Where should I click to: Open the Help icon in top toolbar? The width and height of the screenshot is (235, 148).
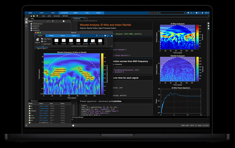[x=197, y=13]
